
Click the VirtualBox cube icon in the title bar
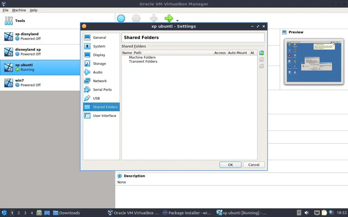coord(4,4)
